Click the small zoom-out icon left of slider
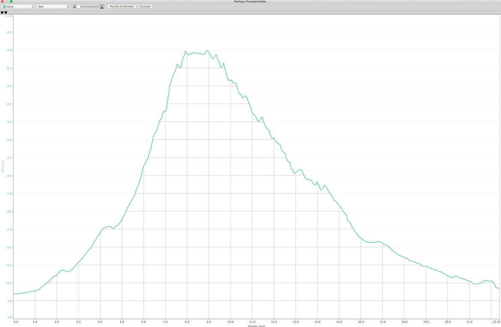This screenshot has width=501, height=327. click(75, 6)
